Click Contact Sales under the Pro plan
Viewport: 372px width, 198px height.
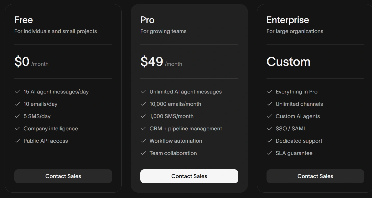pyautogui.click(x=189, y=176)
